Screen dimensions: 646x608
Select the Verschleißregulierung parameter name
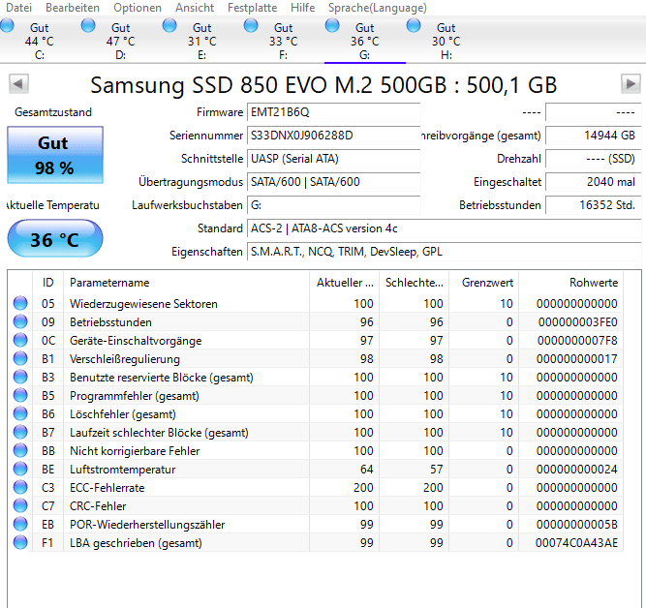click(125, 359)
